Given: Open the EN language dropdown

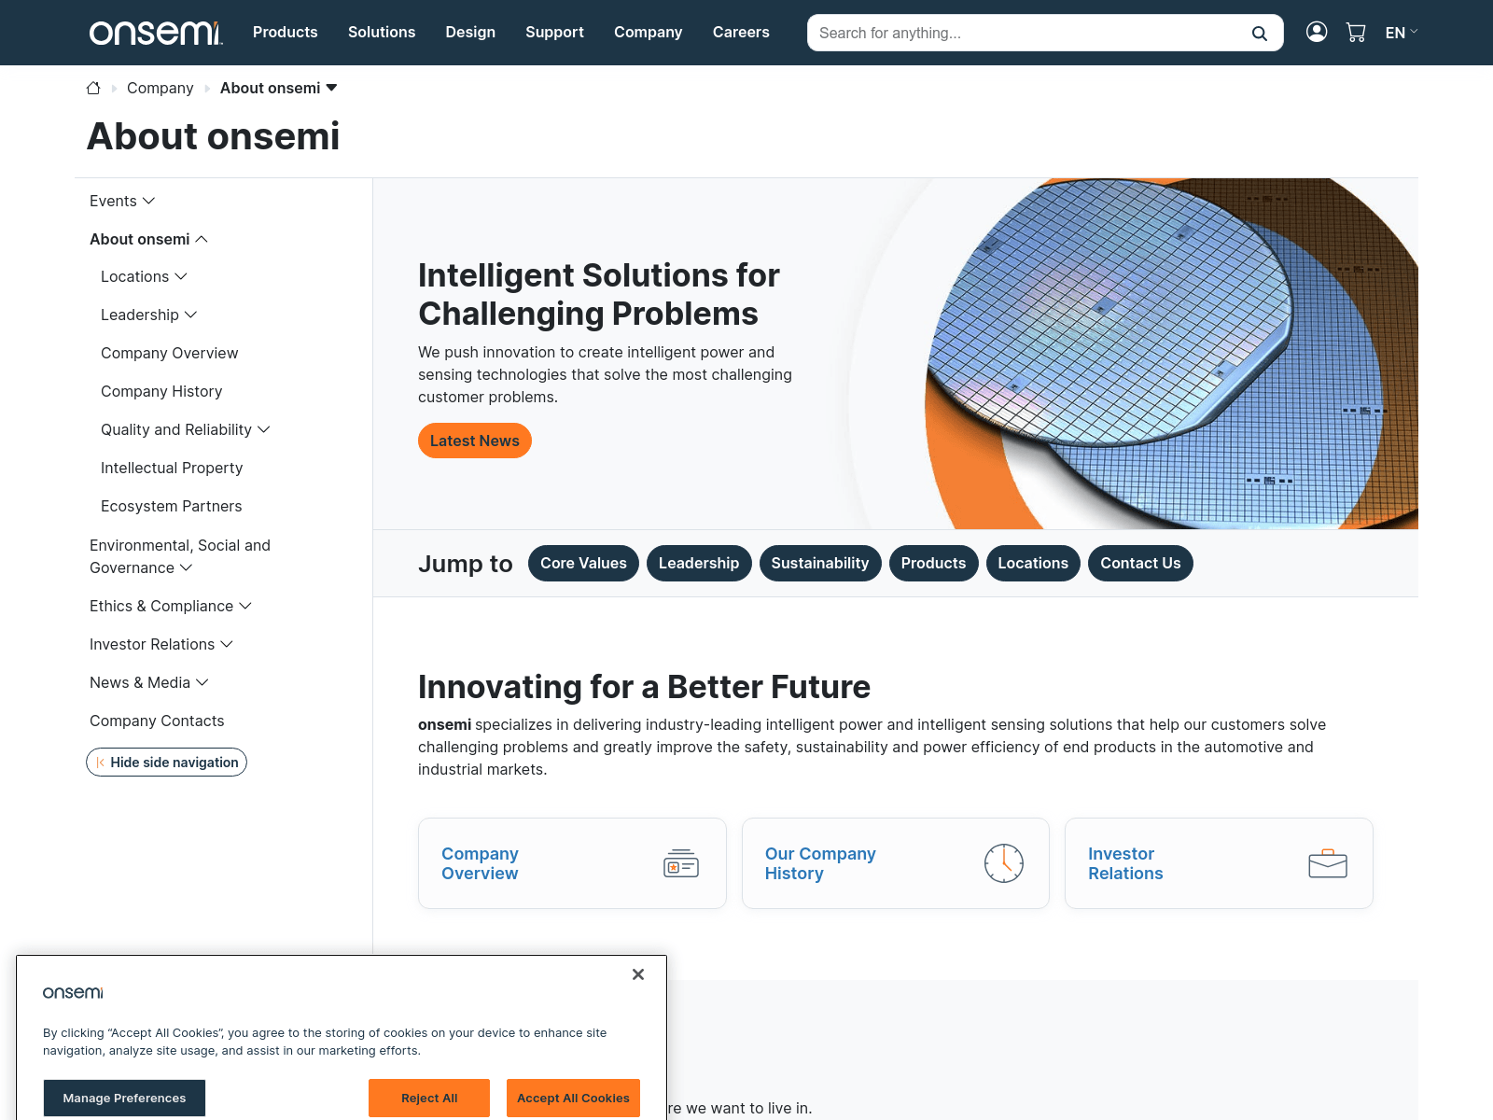Looking at the screenshot, I should tap(1402, 33).
